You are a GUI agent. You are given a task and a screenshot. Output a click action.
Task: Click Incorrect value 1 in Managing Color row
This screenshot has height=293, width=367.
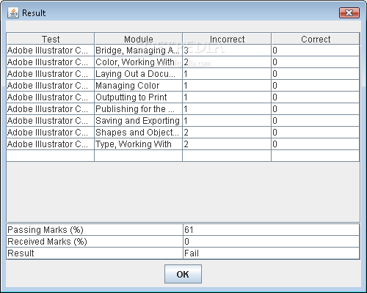click(x=227, y=86)
